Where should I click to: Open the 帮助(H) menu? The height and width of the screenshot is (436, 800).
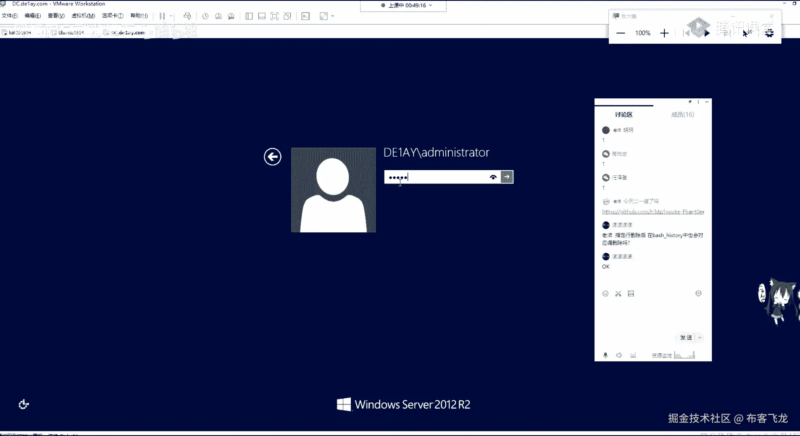click(139, 16)
